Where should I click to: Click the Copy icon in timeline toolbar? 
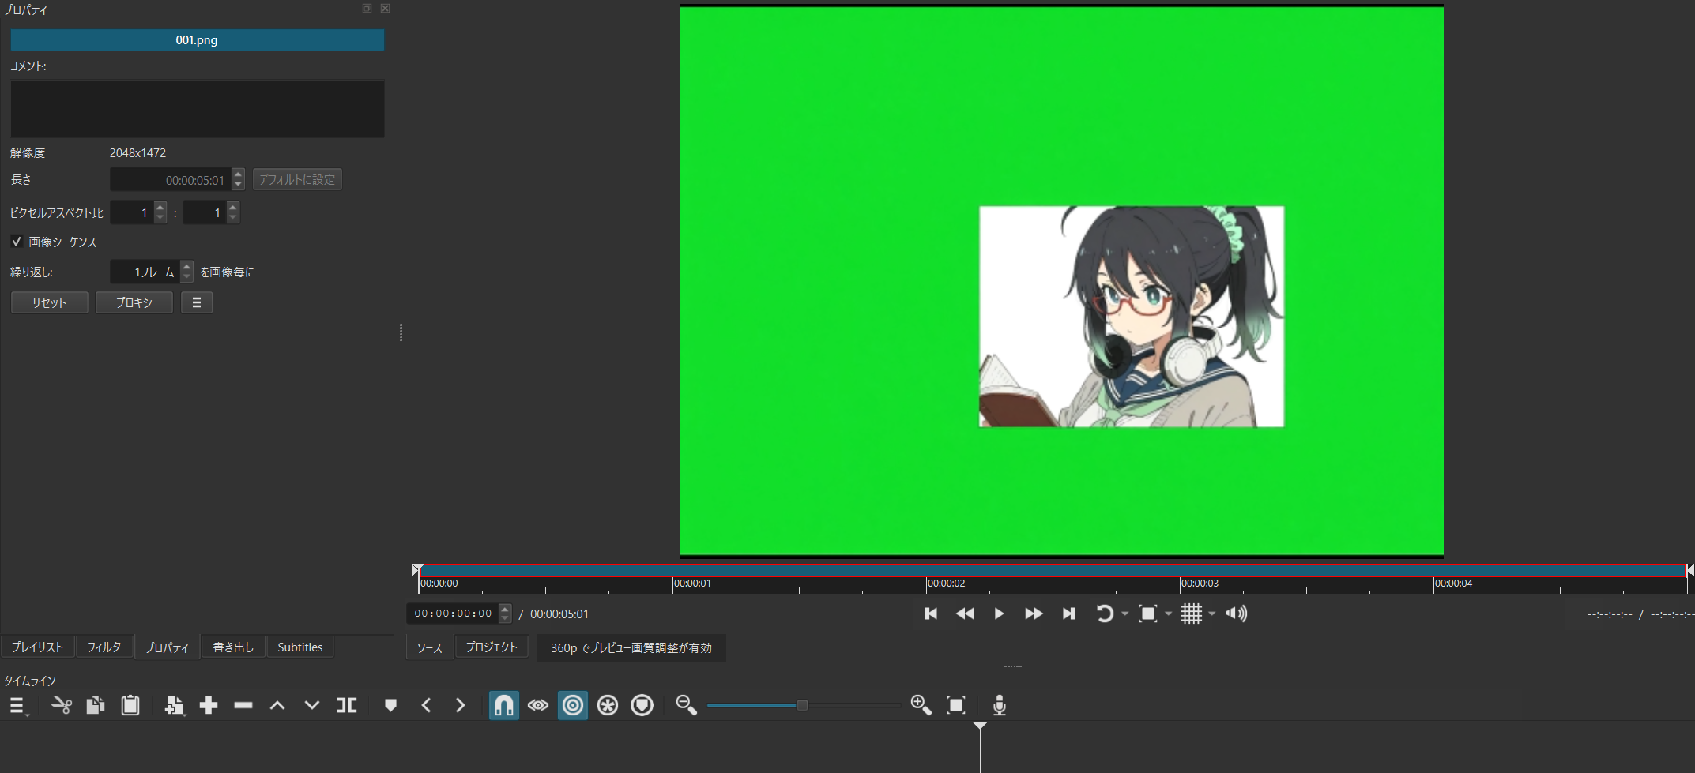tap(96, 705)
